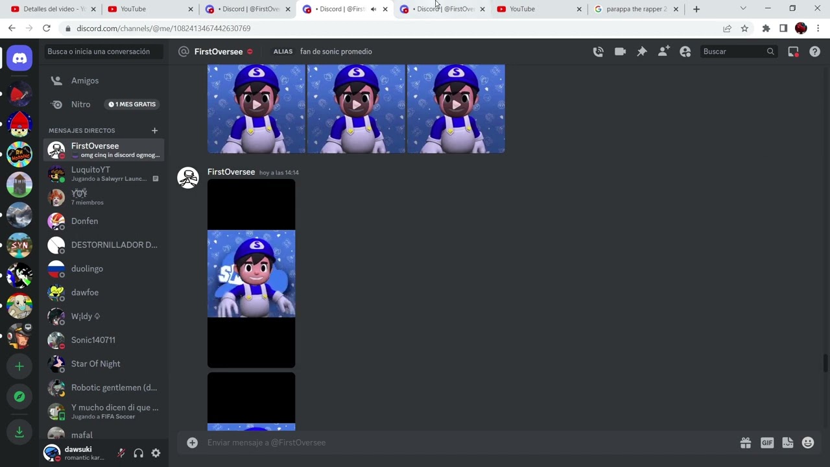Click Add a Server plus icon
Screen dimensions: 830x467
[x=19, y=366]
